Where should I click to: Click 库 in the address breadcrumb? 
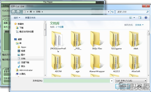(x=31, y=12)
